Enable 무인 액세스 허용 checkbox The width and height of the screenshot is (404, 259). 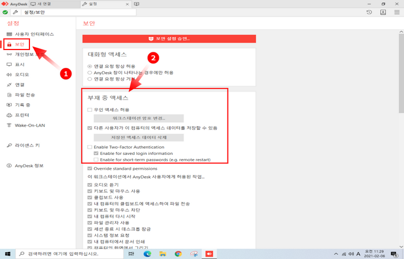89,110
